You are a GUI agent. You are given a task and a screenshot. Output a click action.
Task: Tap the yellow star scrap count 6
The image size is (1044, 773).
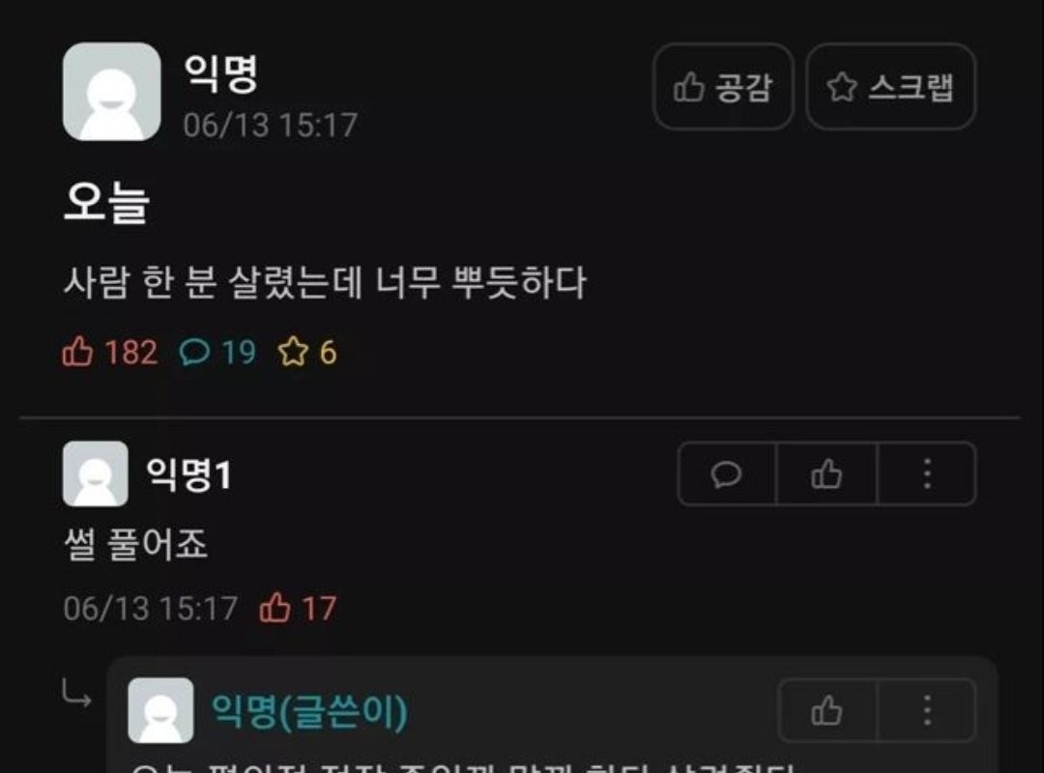click(307, 352)
